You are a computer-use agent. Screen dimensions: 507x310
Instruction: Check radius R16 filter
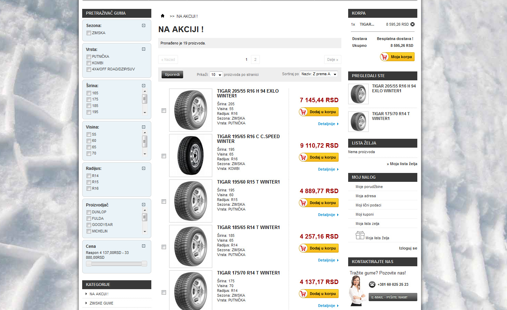click(89, 189)
